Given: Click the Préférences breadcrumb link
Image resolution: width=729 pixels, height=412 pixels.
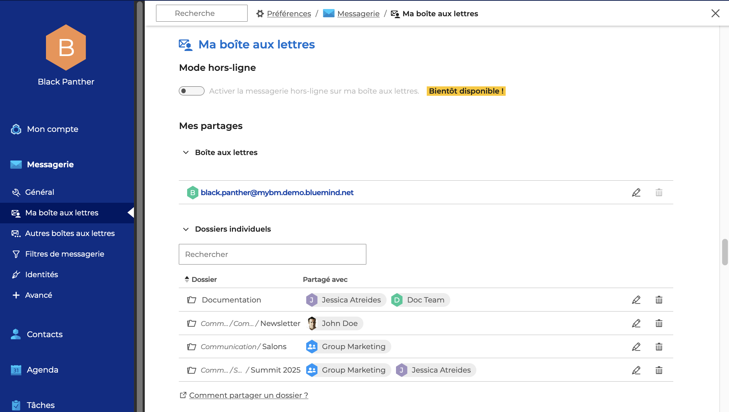Looking at the screenshot, I should click(x=288, y=14).
